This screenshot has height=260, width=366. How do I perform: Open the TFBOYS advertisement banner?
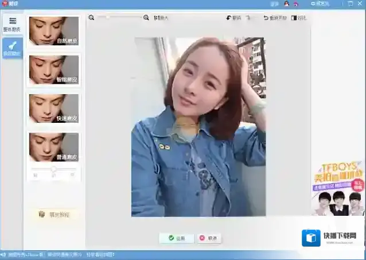tap(338, 188)
